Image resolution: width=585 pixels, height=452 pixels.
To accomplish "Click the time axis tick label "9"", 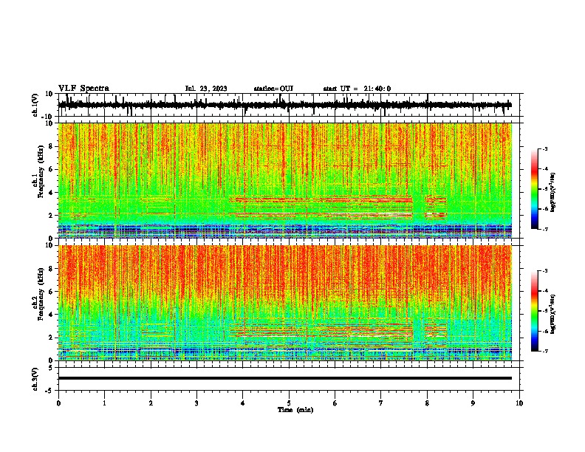I will [x=473, y=403].
